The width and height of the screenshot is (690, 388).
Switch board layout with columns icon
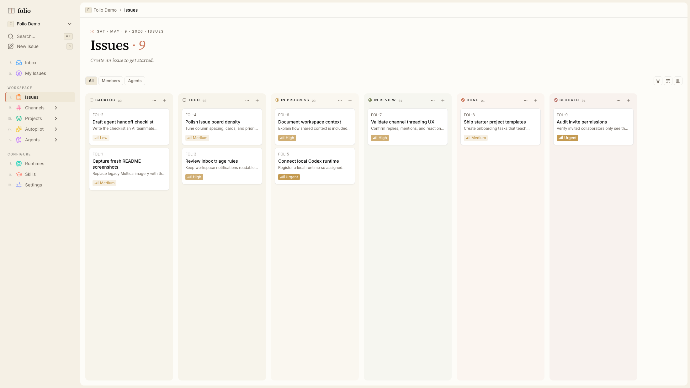coord(678,81)
